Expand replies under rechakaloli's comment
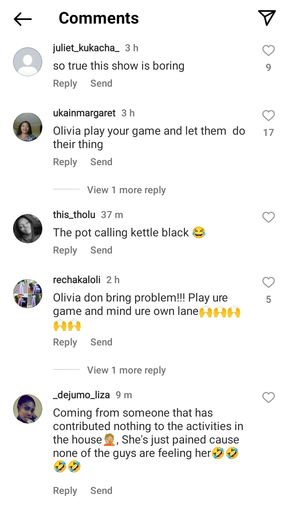Image resolution: width=293 pixels, height=511 pixels. (x=126, y=370)
